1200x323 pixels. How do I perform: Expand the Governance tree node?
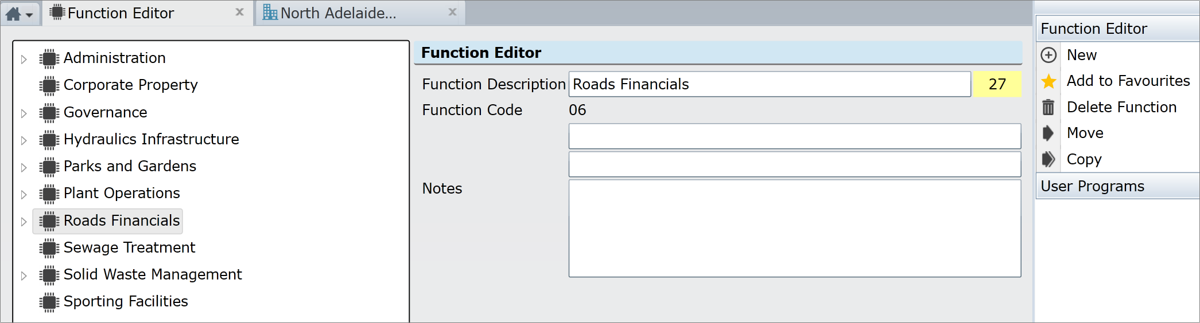click(x=24, y=113)
